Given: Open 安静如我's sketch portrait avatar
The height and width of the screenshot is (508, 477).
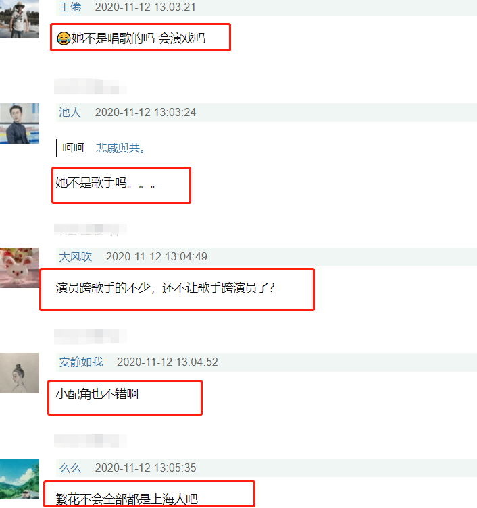Looking at the screenshot, I should click(x=20, y=373).
